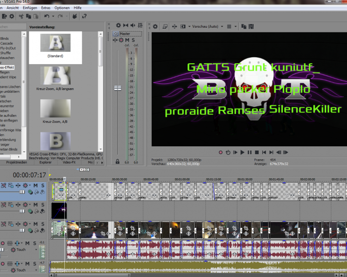Save preview snapshot to file disk icon
347x277 pixels.
251,26
